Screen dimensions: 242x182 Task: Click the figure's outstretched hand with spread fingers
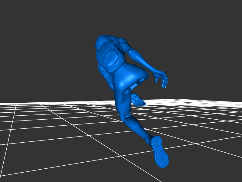point(162,79)
